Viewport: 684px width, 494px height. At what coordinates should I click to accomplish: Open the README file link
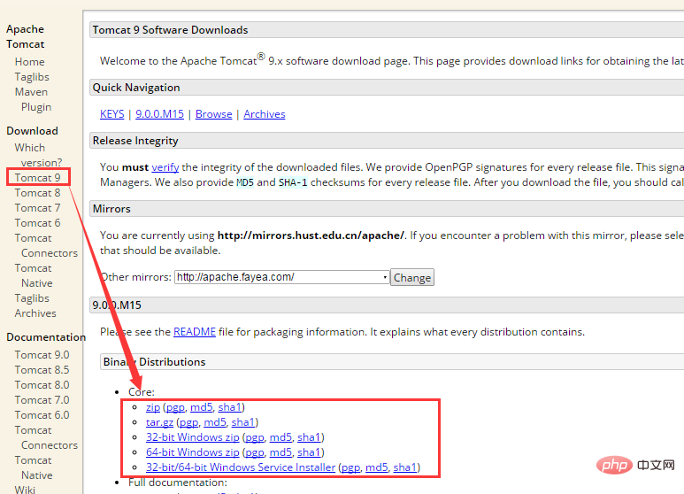(195, 332)
